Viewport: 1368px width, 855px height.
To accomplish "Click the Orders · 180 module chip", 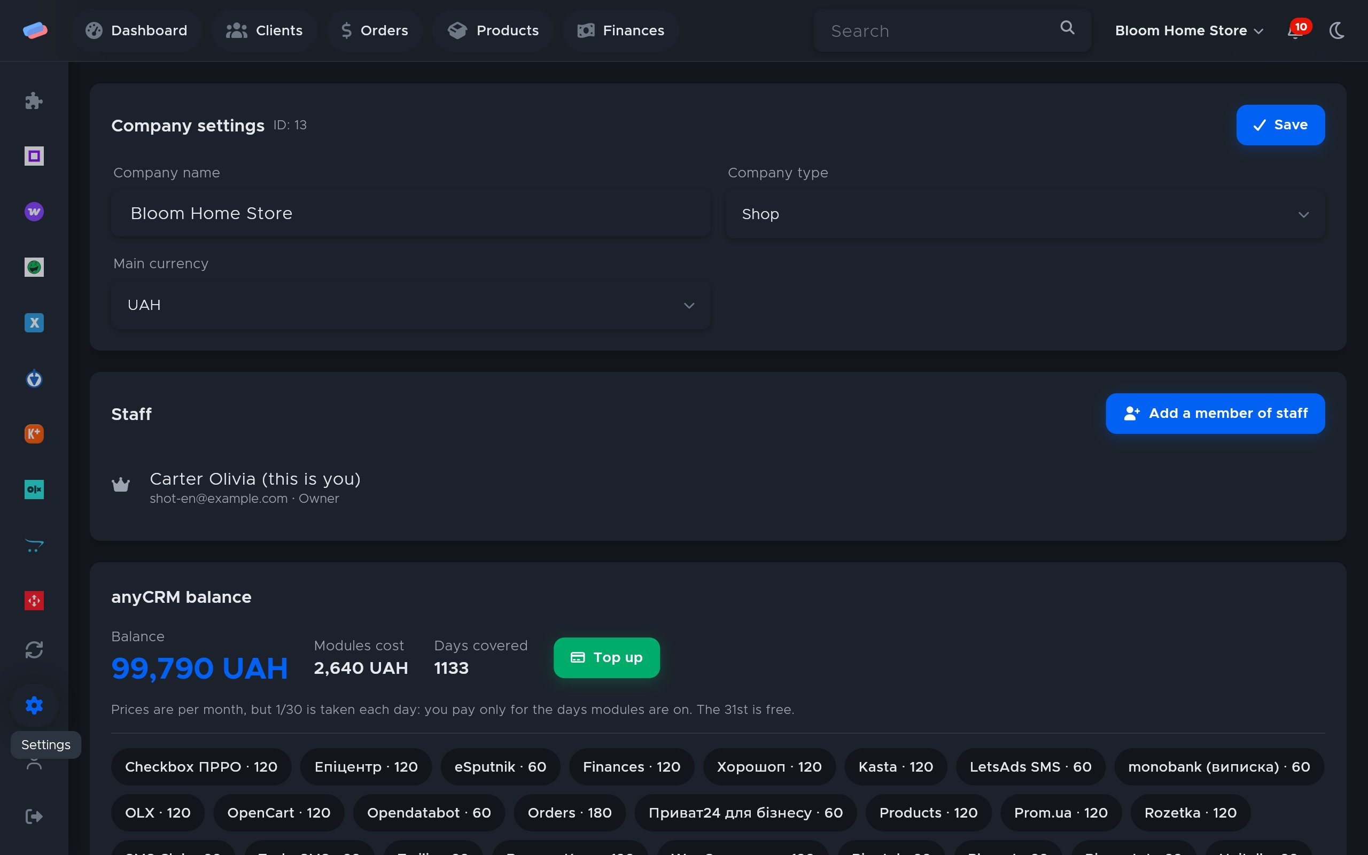I will 569,813.
